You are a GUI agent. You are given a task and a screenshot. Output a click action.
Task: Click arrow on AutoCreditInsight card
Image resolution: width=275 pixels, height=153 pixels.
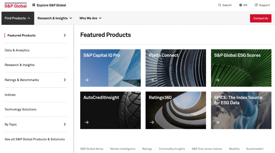pyautogui.click(x=87, y=122)
